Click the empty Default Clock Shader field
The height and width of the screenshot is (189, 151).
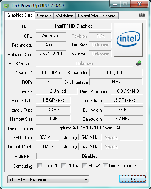point(131,146)
